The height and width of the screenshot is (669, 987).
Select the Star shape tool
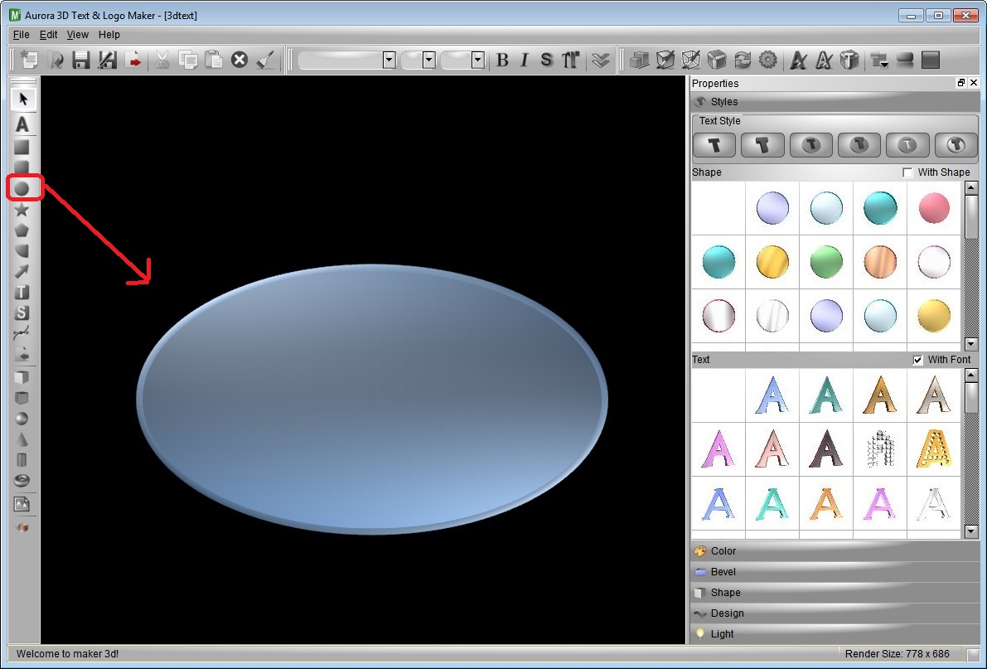[23, 209]
